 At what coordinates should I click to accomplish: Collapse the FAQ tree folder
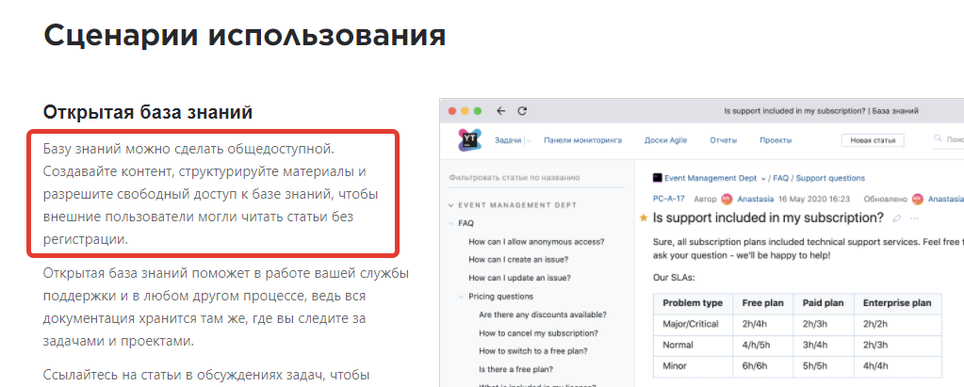[x=451, y=224]
